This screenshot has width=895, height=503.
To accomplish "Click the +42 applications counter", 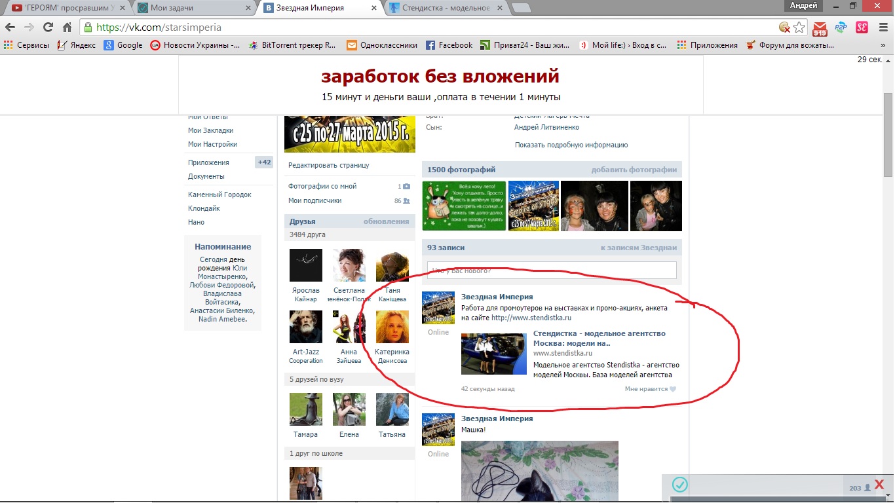I will (264, 162).
